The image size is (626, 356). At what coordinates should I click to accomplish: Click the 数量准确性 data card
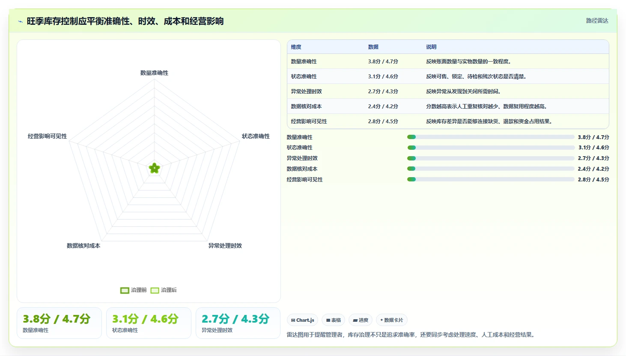point(59,323)
